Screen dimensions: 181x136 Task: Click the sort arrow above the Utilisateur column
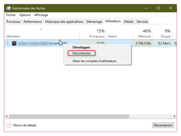point(41,29)
